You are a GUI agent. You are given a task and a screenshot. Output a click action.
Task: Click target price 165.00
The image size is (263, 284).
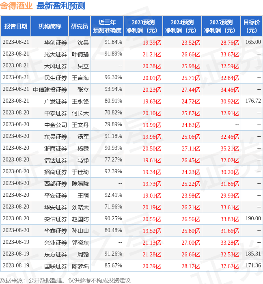253,42
